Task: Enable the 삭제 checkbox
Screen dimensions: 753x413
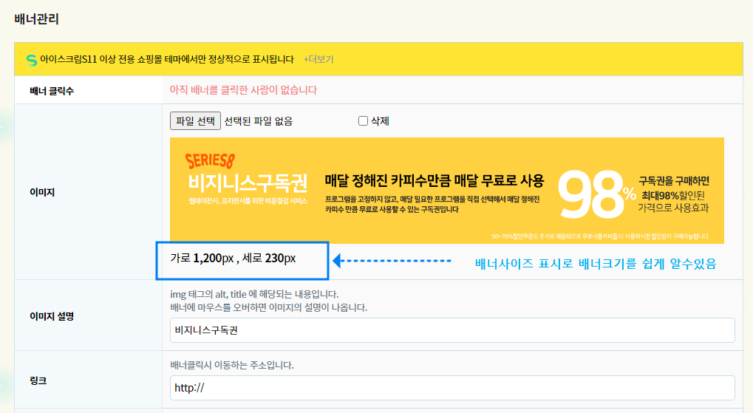Action: click(363, 121)
